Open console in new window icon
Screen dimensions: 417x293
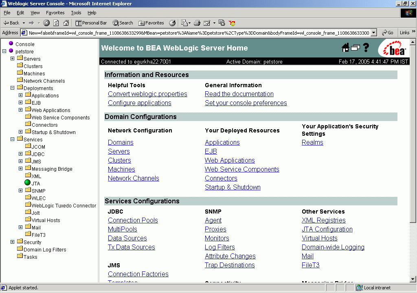(355, 48)
